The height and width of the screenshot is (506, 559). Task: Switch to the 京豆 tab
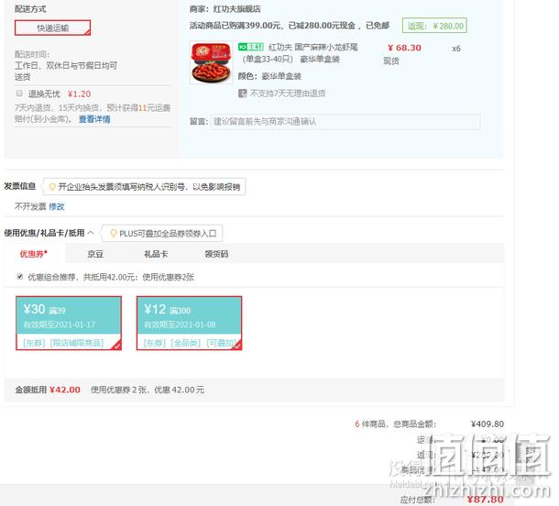[x=95, y=254]
